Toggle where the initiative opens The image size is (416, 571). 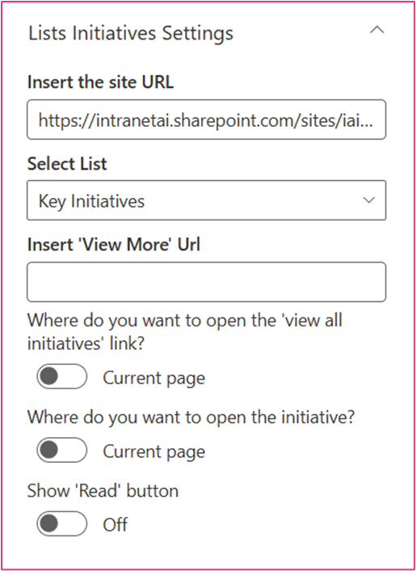pyautogui.click(x=61, y=450)
